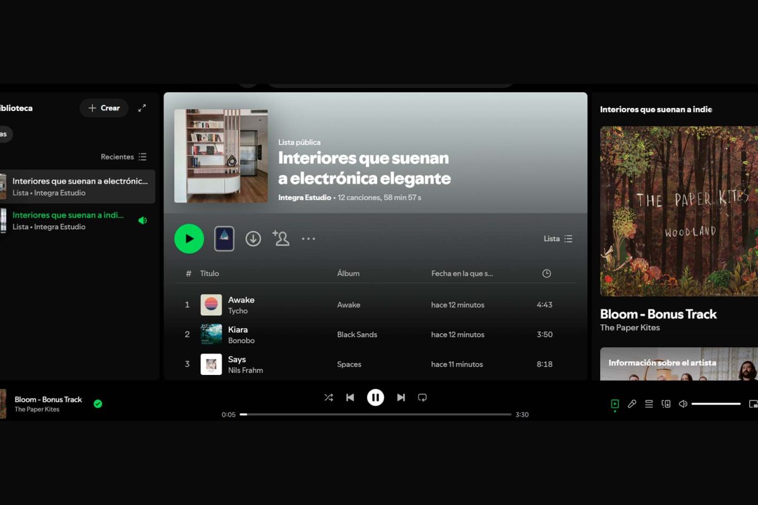This screenshot has height=505, width=758.
Task: Enable repeat mode
Action: [x=422, y=397]
